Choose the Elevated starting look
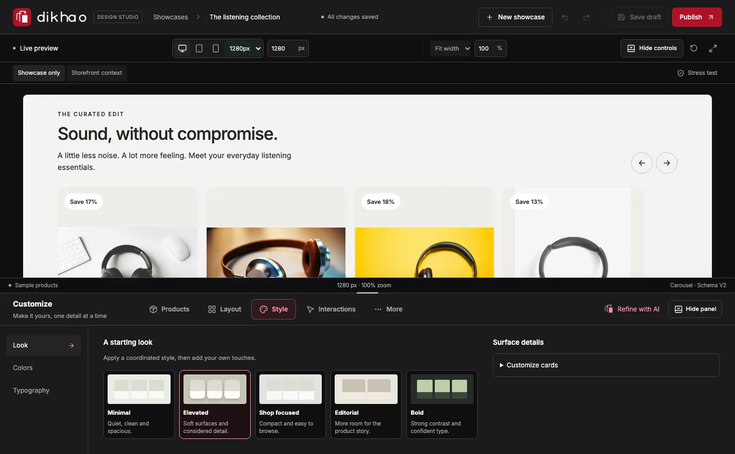 tap(215, 405)
